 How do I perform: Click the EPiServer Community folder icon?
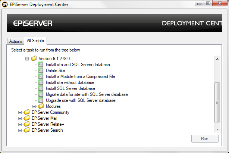27,112
